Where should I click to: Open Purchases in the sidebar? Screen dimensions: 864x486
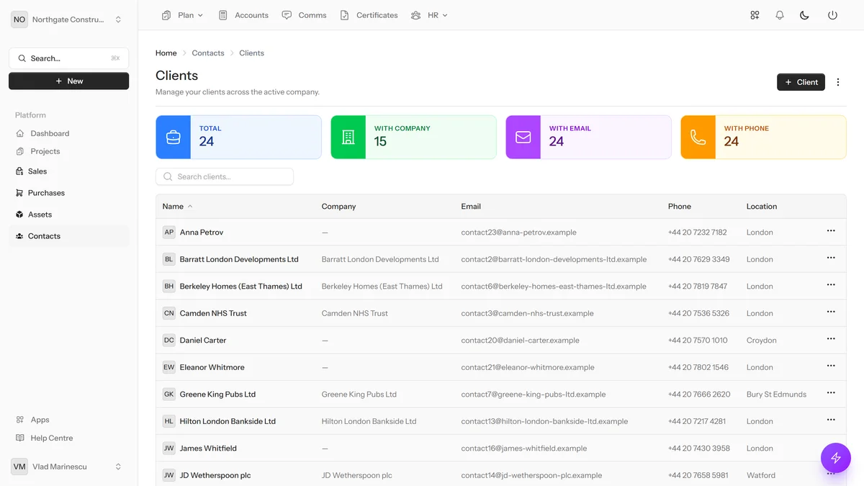click(46, 193)
